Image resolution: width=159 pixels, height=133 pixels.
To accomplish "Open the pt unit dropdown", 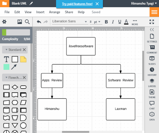I will click(x=97, y=22).
